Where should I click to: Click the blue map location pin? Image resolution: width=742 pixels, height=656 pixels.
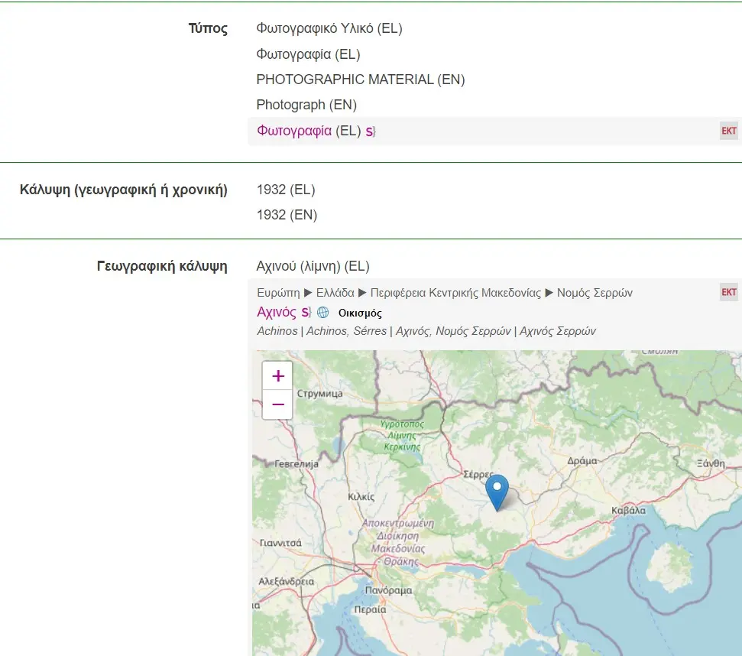click(497, 491)
